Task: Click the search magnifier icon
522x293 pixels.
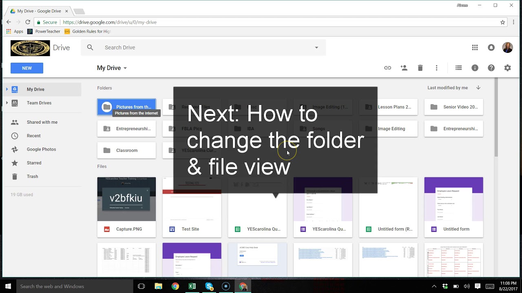Action: tap(90, 48)
